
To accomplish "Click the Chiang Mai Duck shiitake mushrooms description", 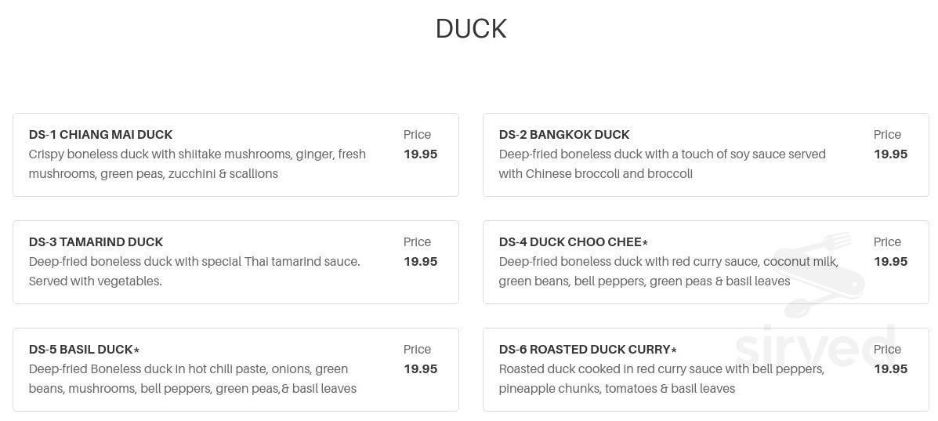I will 197,164.
